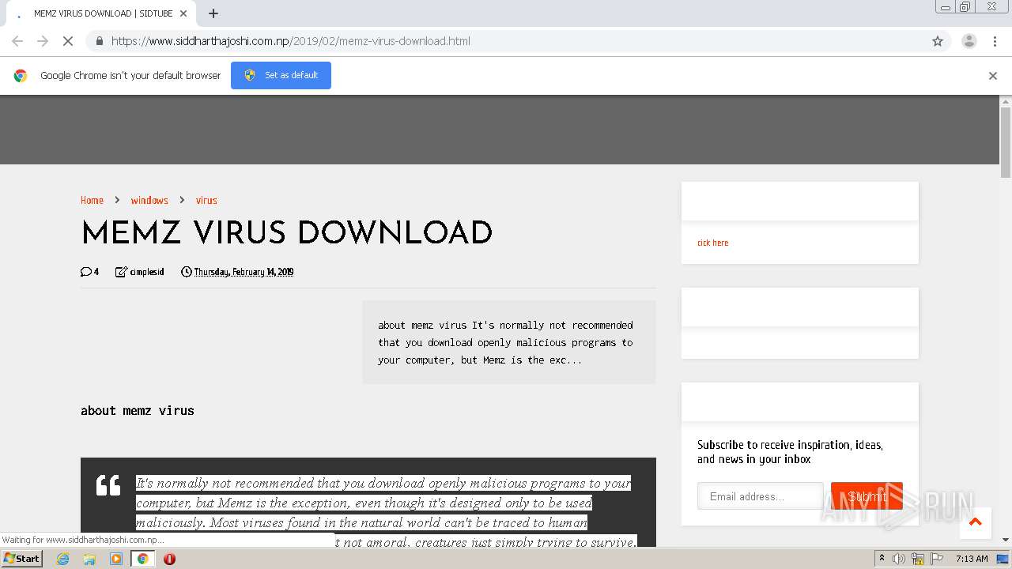Open the red Opera taskbar icon
The height and width of the screenshot is (569, 1012).
coord(169,559)
